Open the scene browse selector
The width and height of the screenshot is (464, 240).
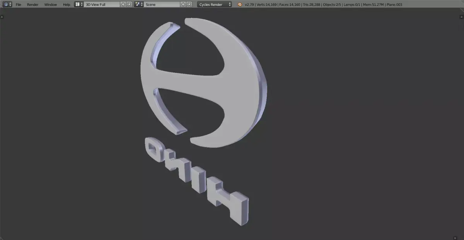[139, 4]
